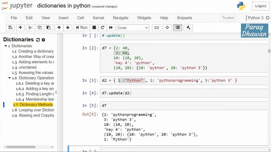This screenshot has height=152, width=271.
Task: Interrupt the kernel with stop icon
Action: point(94,27)
